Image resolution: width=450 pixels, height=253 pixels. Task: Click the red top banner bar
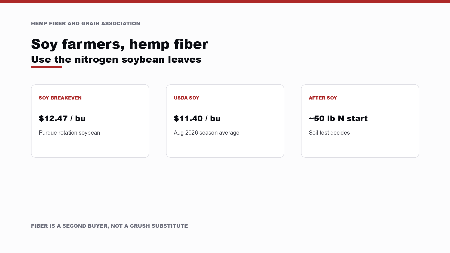coord(225,1)
